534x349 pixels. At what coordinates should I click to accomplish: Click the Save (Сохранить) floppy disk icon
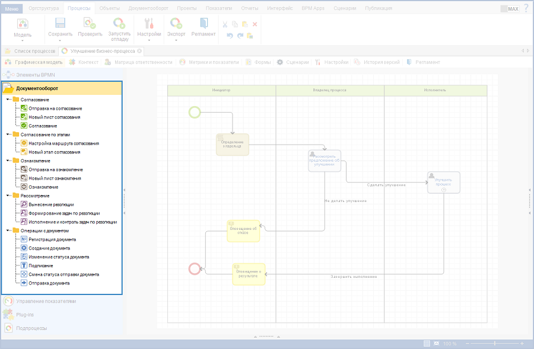coord(60,24)
